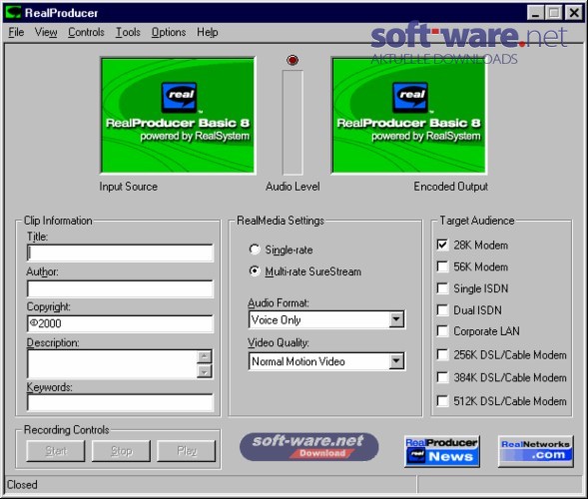Check the Corporate LAN option
The height and width of the screenshot is (499, 588).
442,331
